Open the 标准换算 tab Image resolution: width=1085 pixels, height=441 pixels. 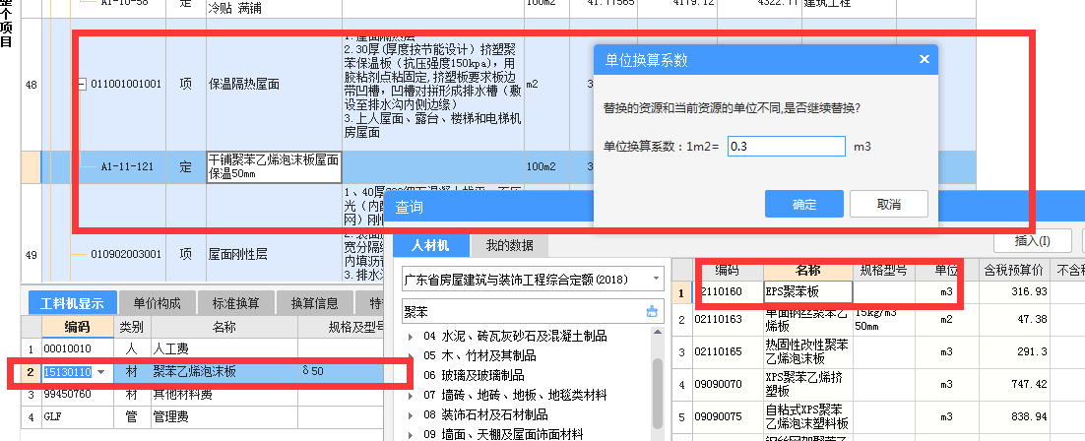[x=236, y=302]
